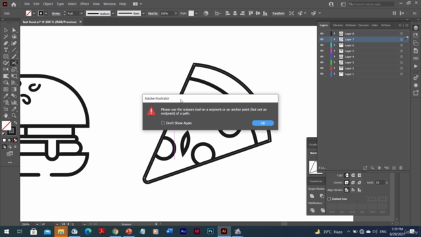Swap fill and stroke arrow
Viewport: 421px width, 237px height.
[15, 123]
